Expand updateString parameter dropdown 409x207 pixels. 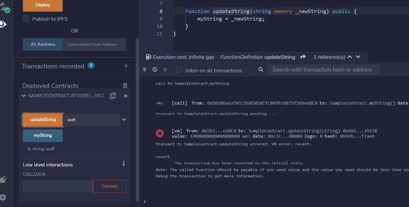pyautogui.click(x=124, y=120)
